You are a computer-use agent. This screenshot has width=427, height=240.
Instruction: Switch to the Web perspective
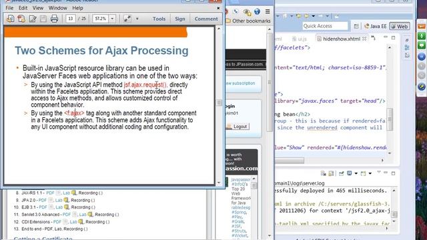click(400, 26)
